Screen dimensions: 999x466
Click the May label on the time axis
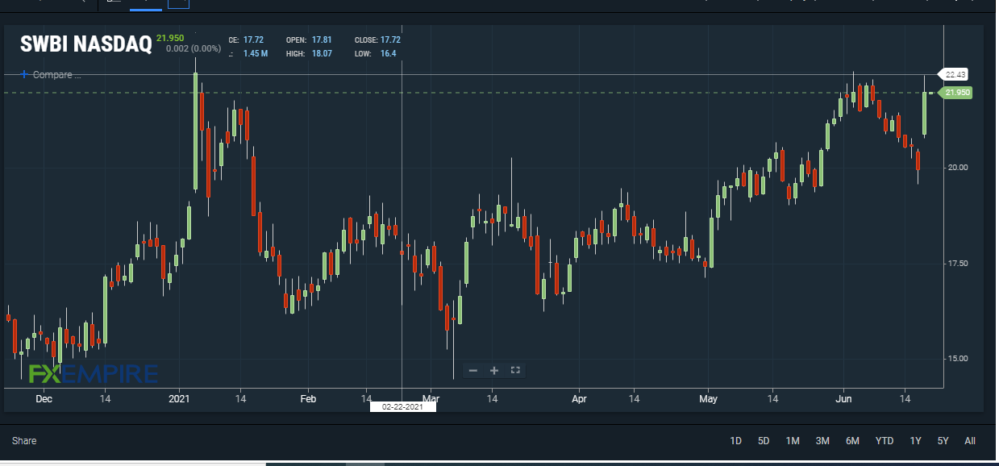pyautogui.click(x=708, y=398)
